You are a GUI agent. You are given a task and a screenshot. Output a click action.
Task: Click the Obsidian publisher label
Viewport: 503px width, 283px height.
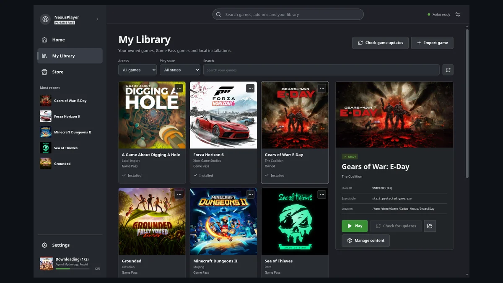[x=128, y=267]
